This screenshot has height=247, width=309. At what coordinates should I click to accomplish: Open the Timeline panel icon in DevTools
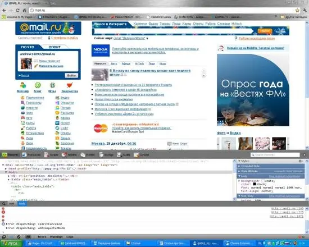click(x=64, y=155)
